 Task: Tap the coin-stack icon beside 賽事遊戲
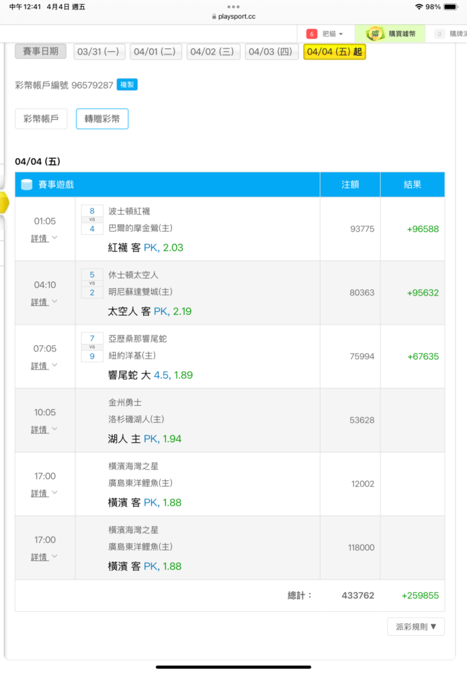[27, 184]
